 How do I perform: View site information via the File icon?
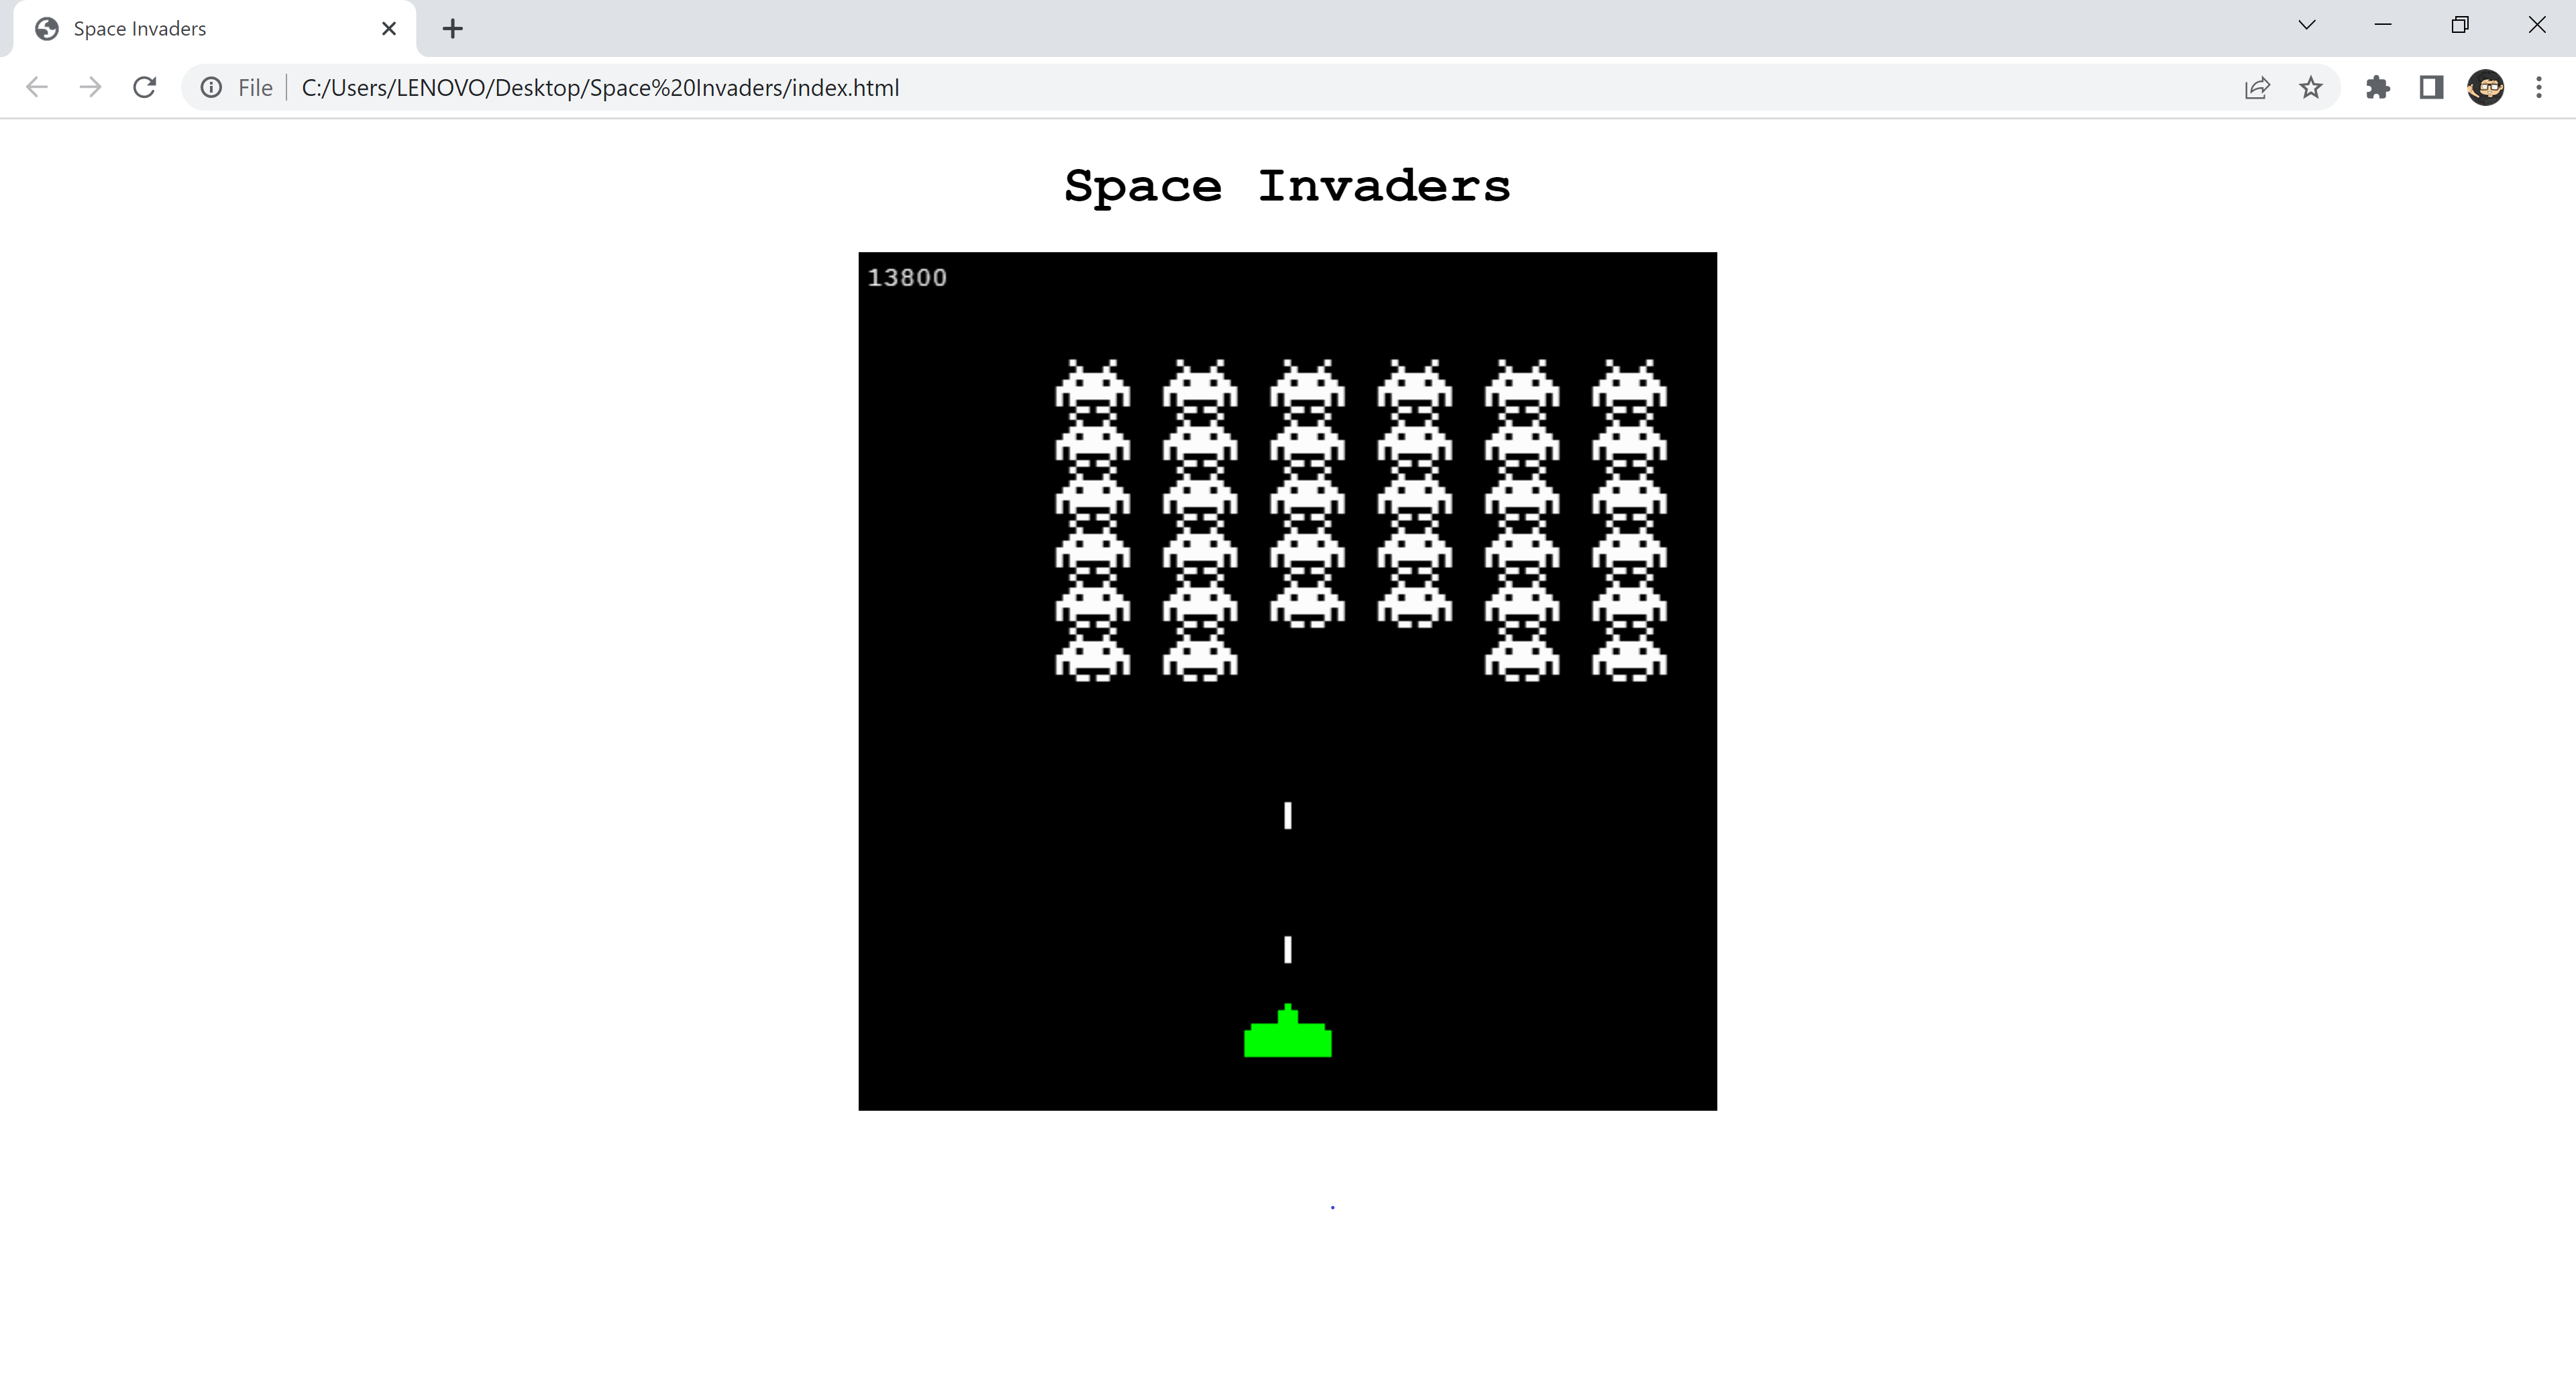[211, 87]
